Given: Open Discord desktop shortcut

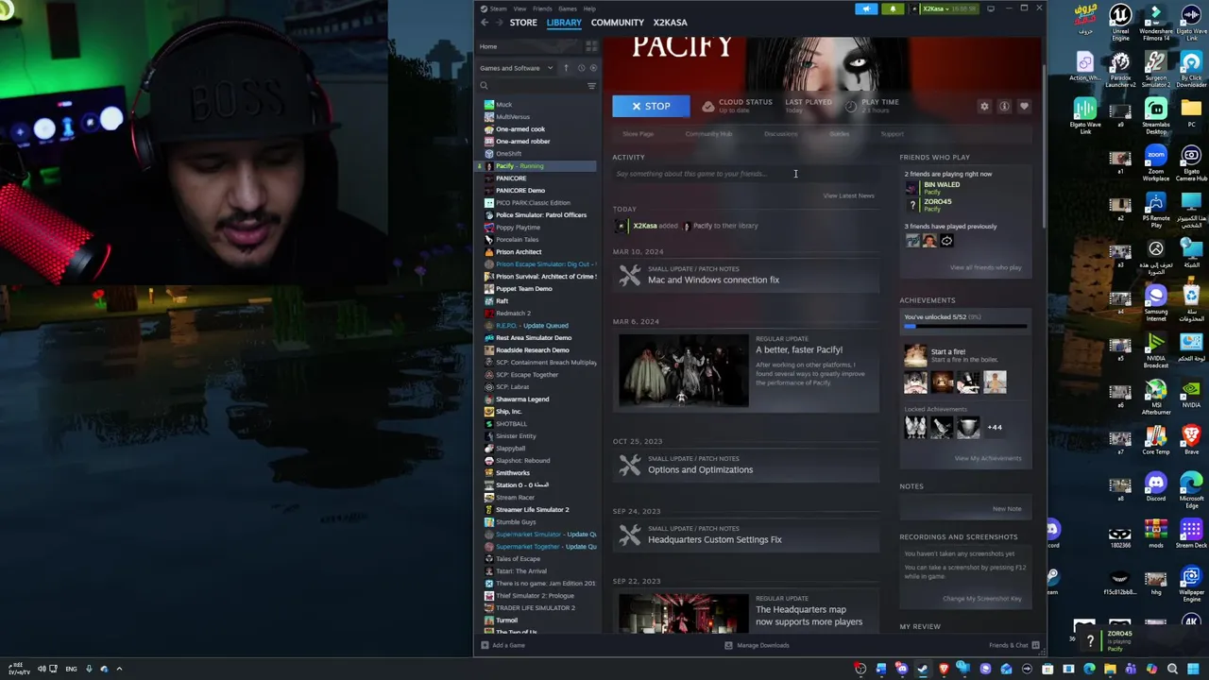Looking at the screenshot, I should pos(1156,485).
